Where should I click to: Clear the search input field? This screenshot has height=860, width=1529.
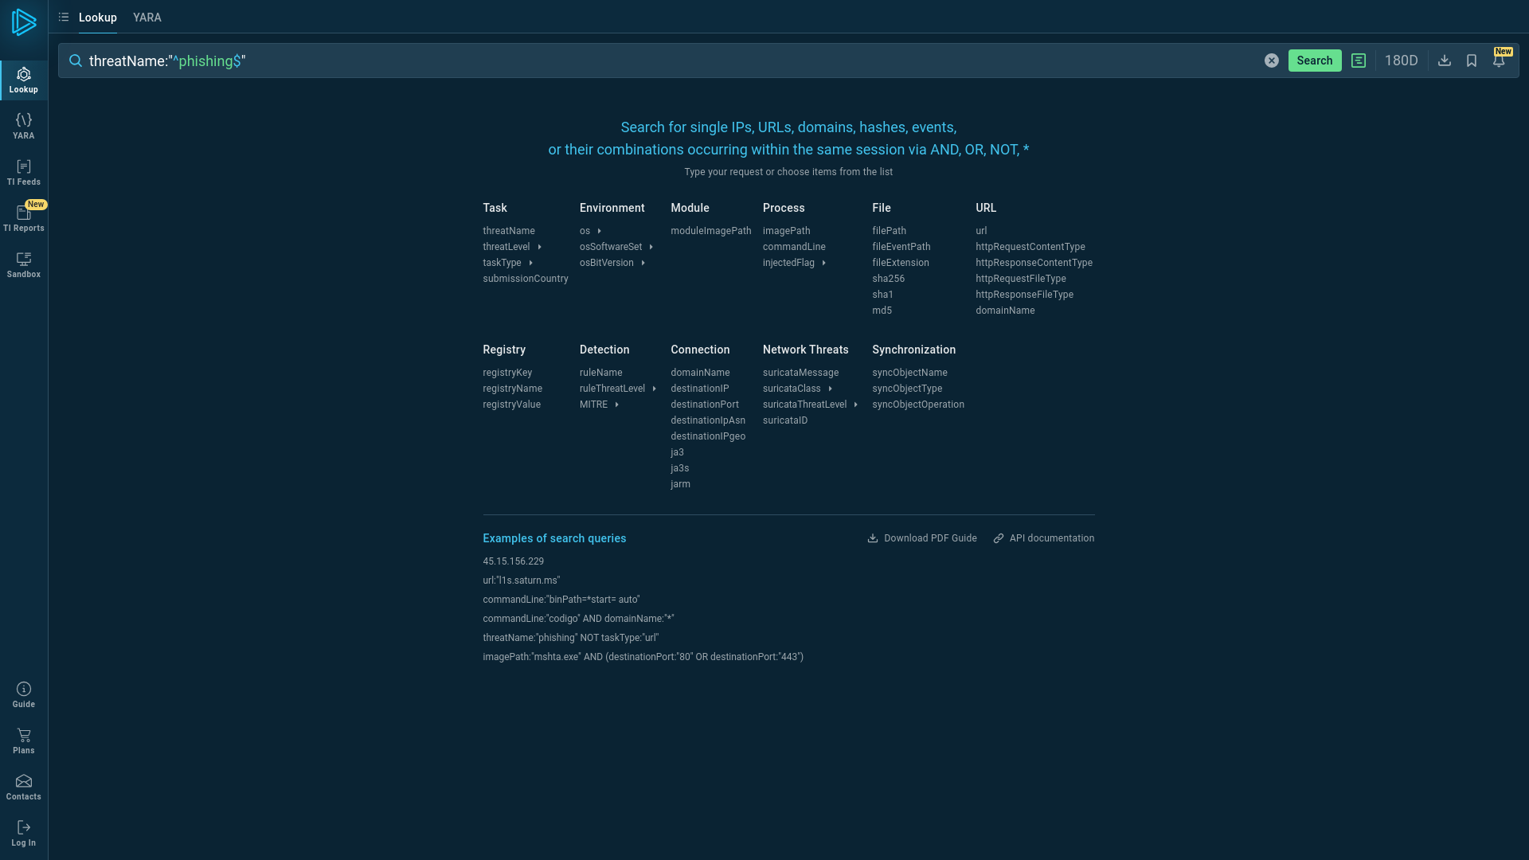tap(1272, 61)
